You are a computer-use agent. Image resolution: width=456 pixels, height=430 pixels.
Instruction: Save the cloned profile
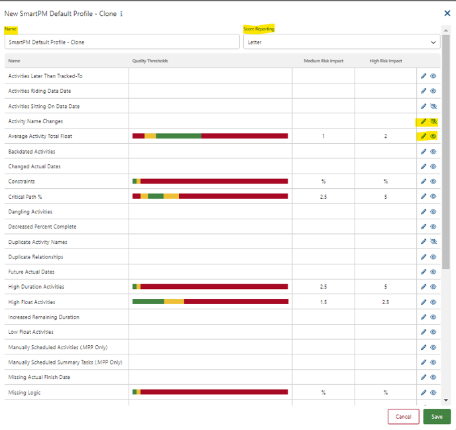coord(437,417)
